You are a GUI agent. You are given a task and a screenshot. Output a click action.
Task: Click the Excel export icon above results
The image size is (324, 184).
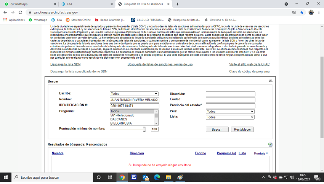(x=270, y=145)
